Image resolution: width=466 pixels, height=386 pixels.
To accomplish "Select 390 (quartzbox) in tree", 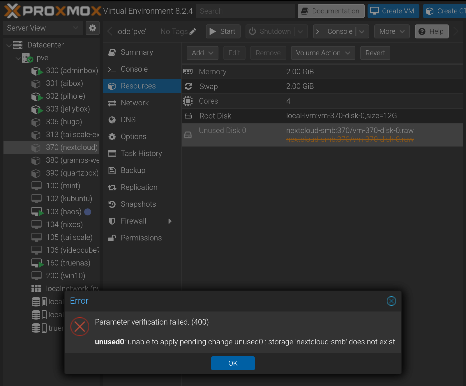I will 52,173.
